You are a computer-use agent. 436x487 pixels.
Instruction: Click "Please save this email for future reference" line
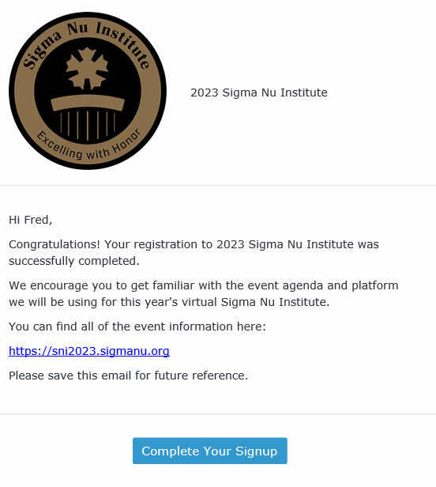point(128,376)
